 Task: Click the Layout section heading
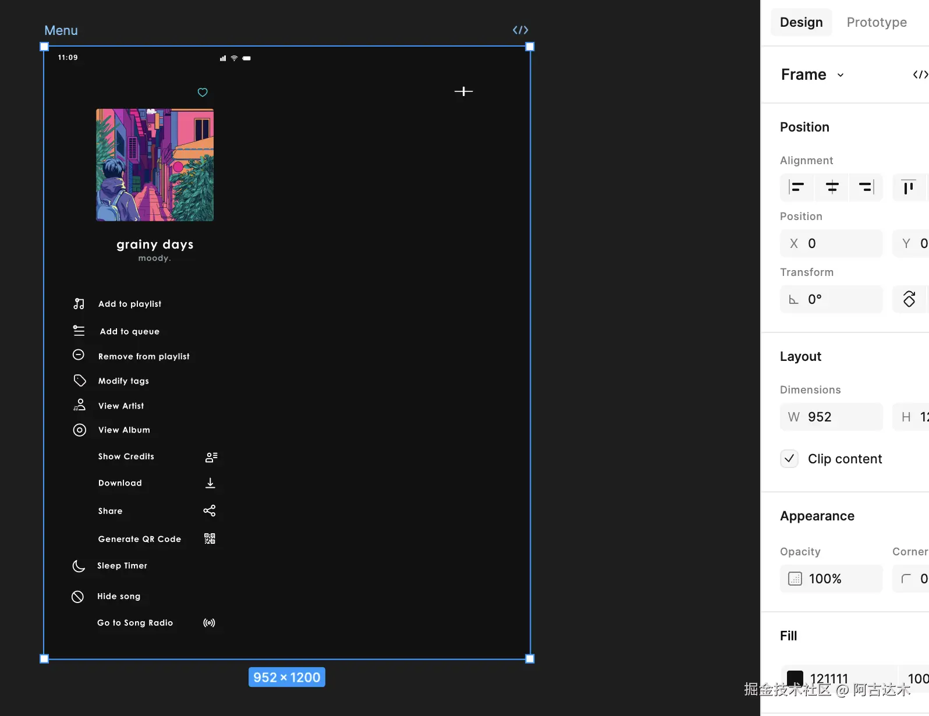pyautogui.click(x=800, y=356)
